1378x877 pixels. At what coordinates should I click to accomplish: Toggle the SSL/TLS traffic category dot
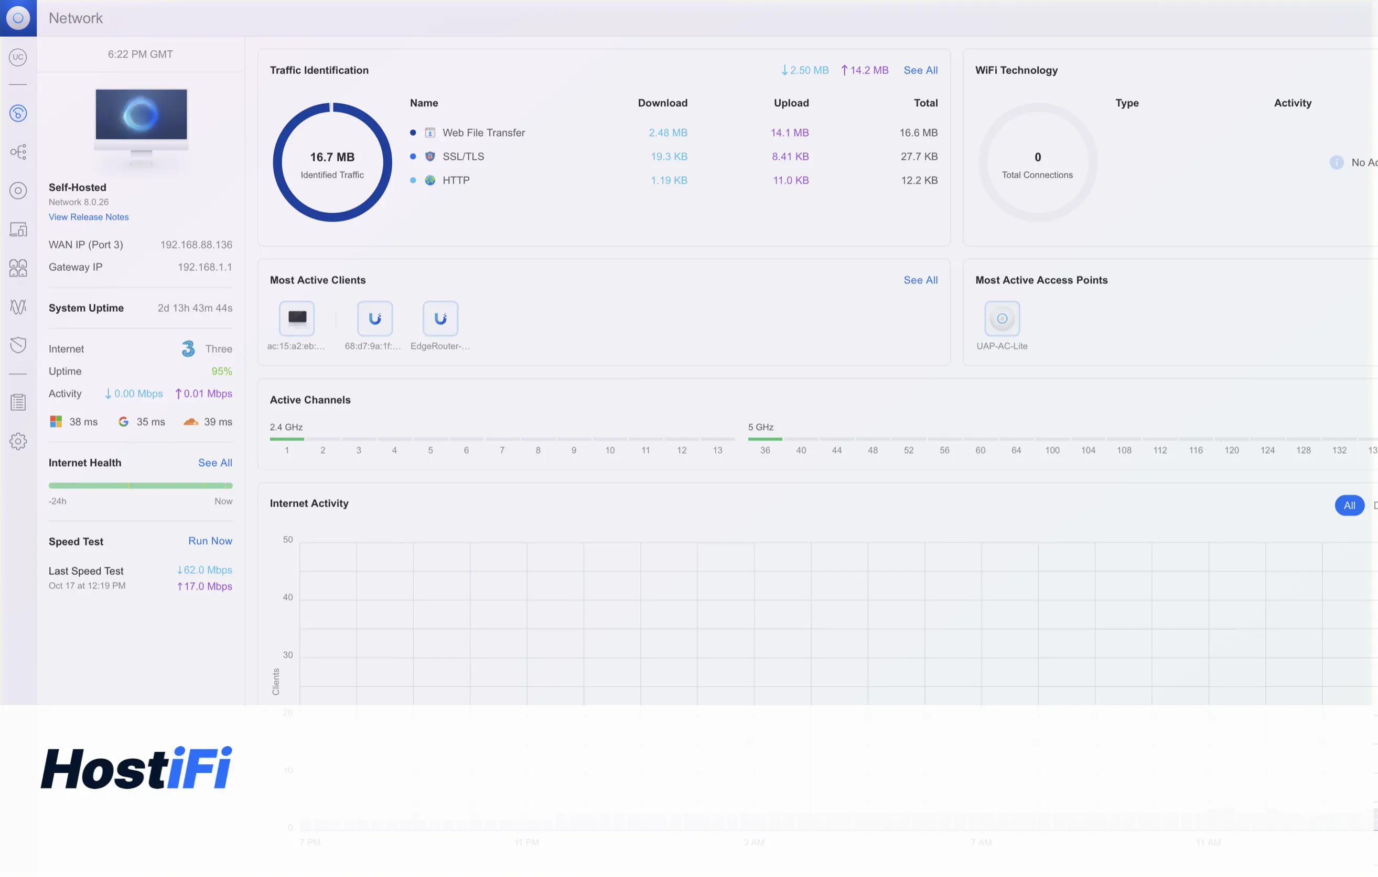tap(413, 156)
